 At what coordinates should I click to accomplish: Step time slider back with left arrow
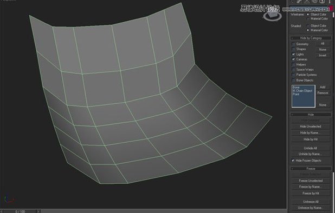coord(2,211)
